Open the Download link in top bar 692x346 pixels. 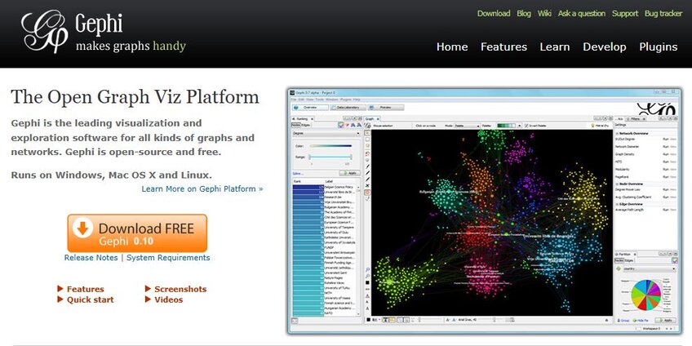tap(494, 13)
